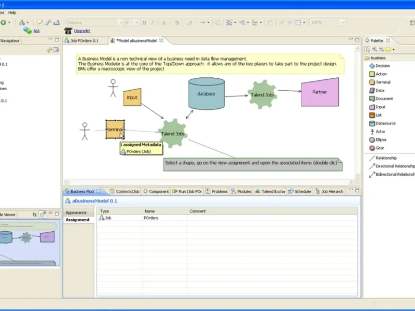The width and height of the screenshot is (415, 311).
Task: Click the green Run button in toolbar
Action: [x=3, y=22]
